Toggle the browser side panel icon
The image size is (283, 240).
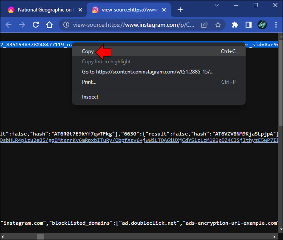[249, 25]
